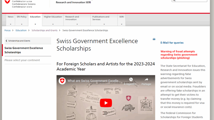Click the page heading Swiss Government Excellence Scholarships

coord(97,45)
